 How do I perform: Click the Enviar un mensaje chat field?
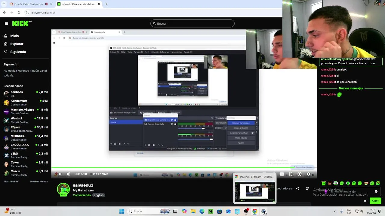350,191
